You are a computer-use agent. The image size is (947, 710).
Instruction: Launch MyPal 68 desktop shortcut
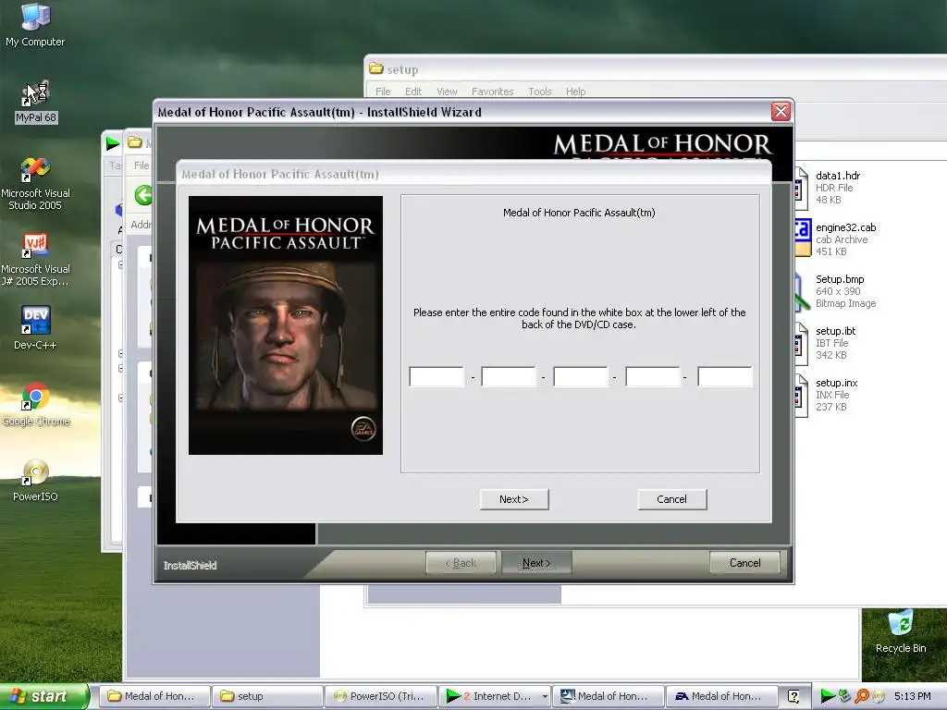(x=36, y=102)
